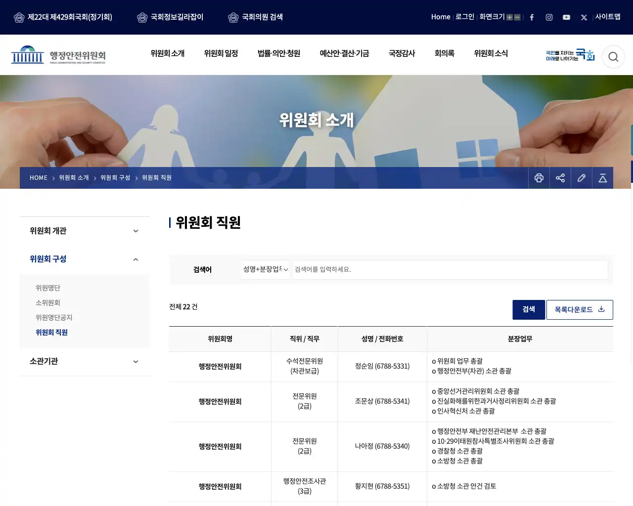Click the emblem icon beside 국회의원 검색

(x=233, y=17)
